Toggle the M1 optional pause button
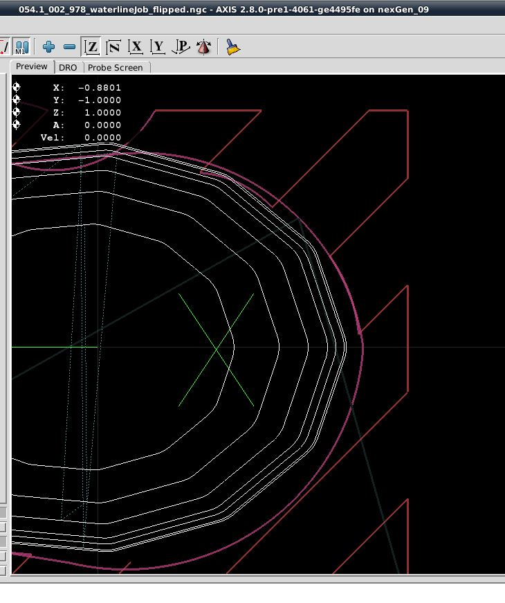 tap(21, 47)
